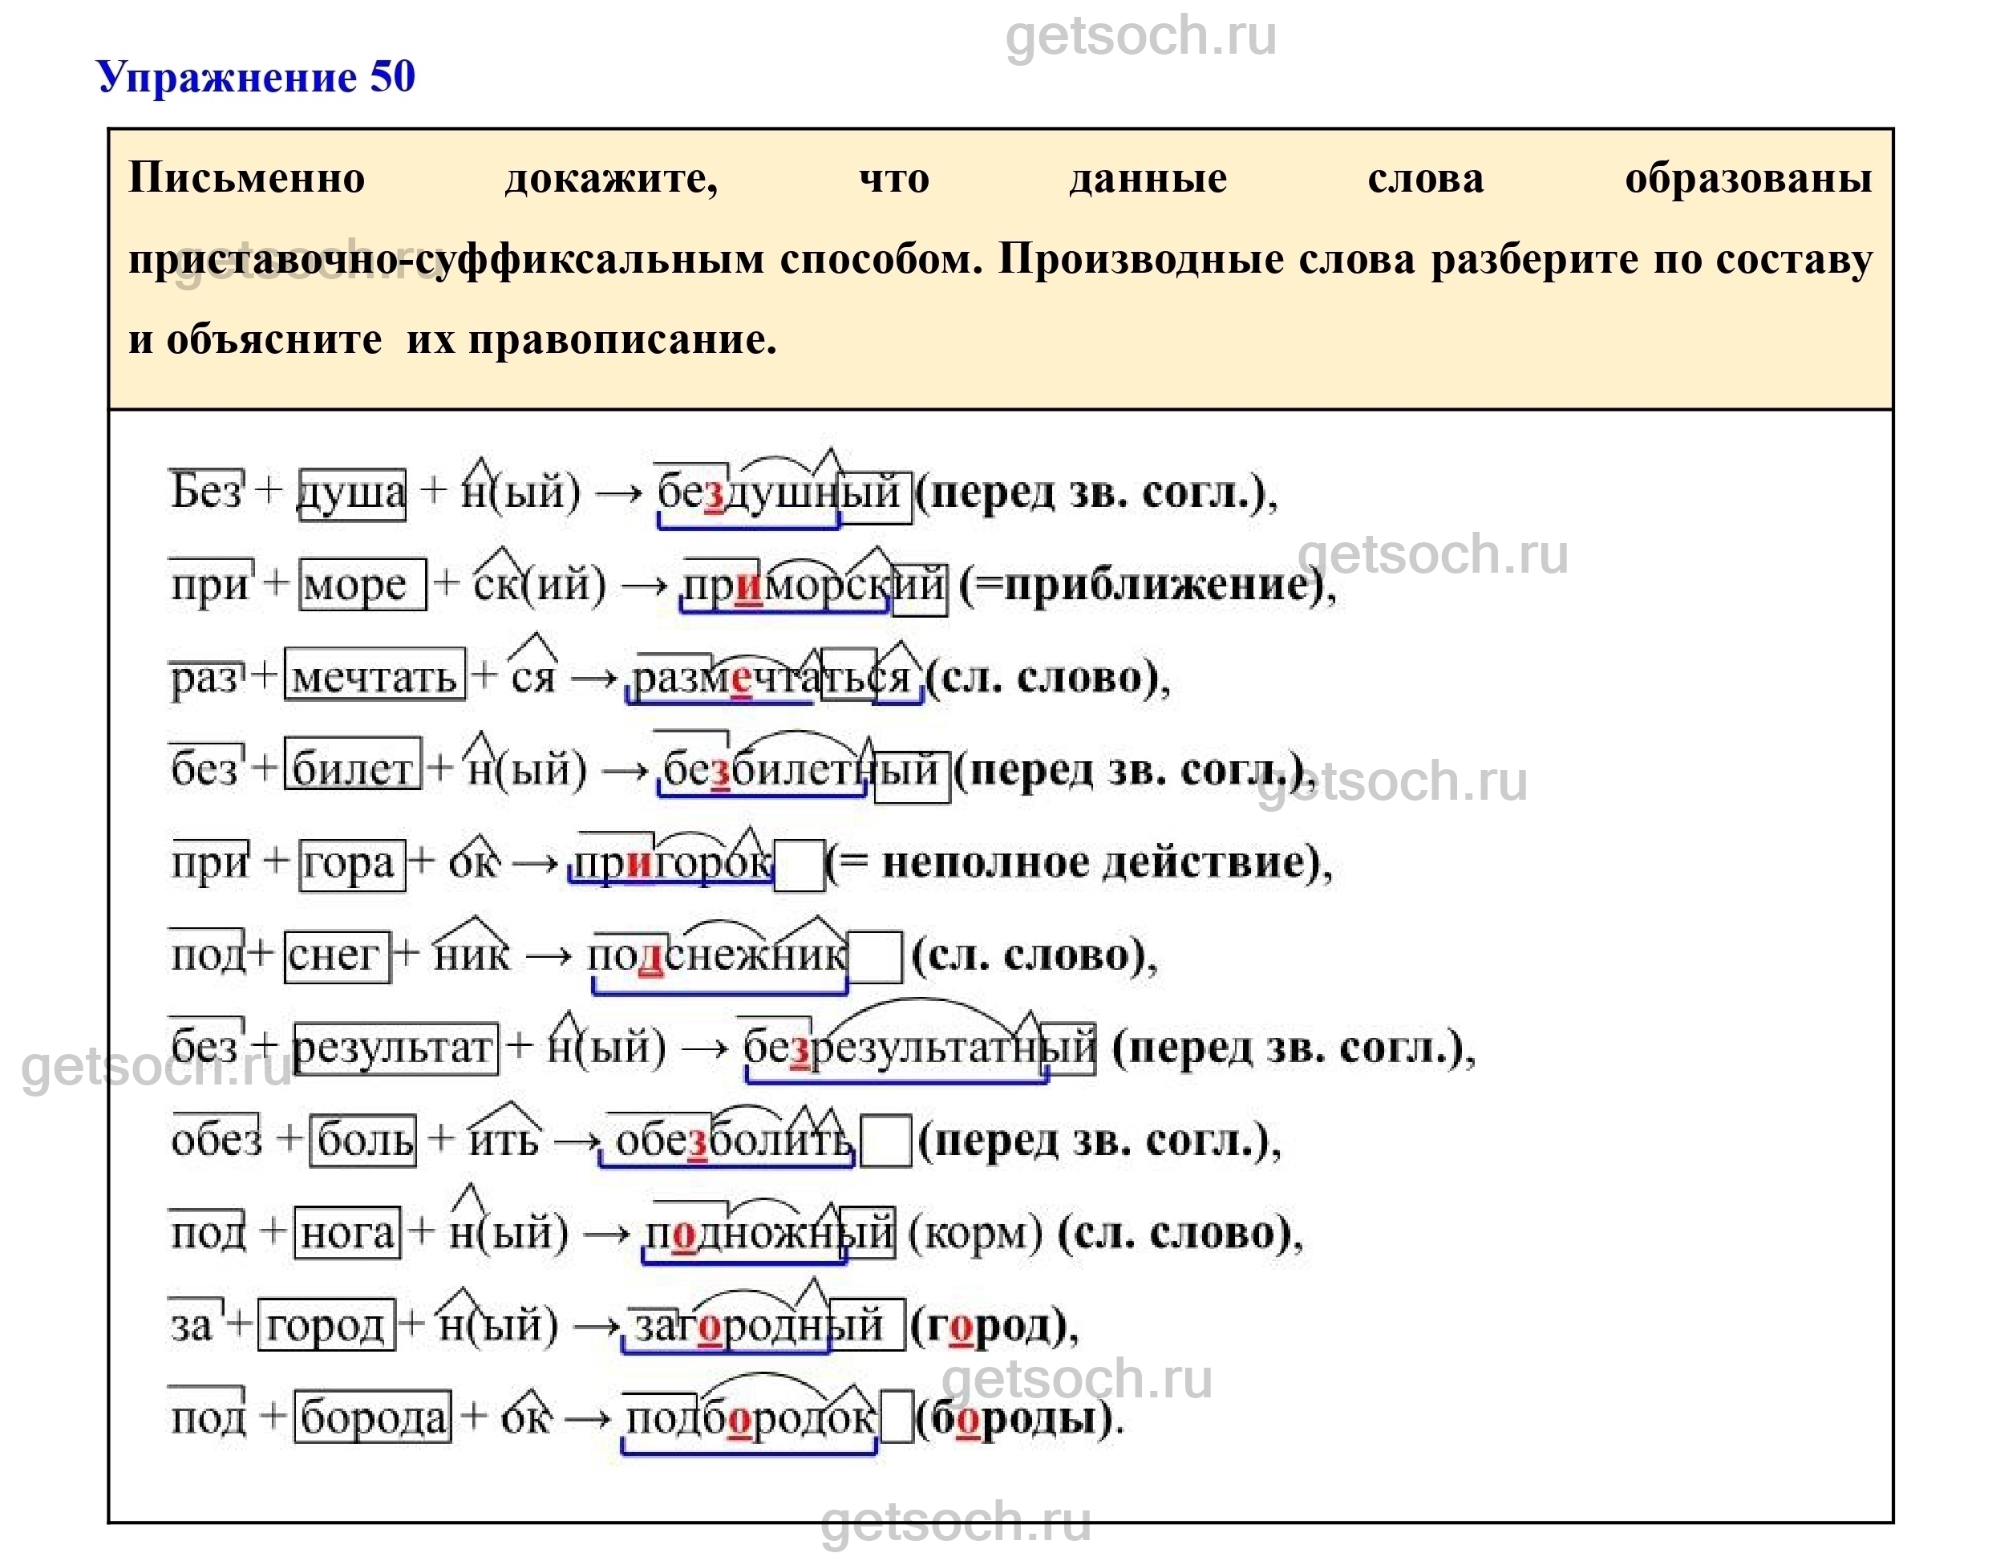The width and height of the screenshot is (1992, 1561).
Task: Click the boxed word 'нога'
Action: click(x=347, y=1234)
